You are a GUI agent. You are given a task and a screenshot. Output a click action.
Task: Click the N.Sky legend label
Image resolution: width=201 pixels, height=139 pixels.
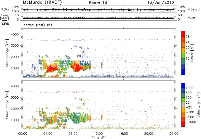5,9
